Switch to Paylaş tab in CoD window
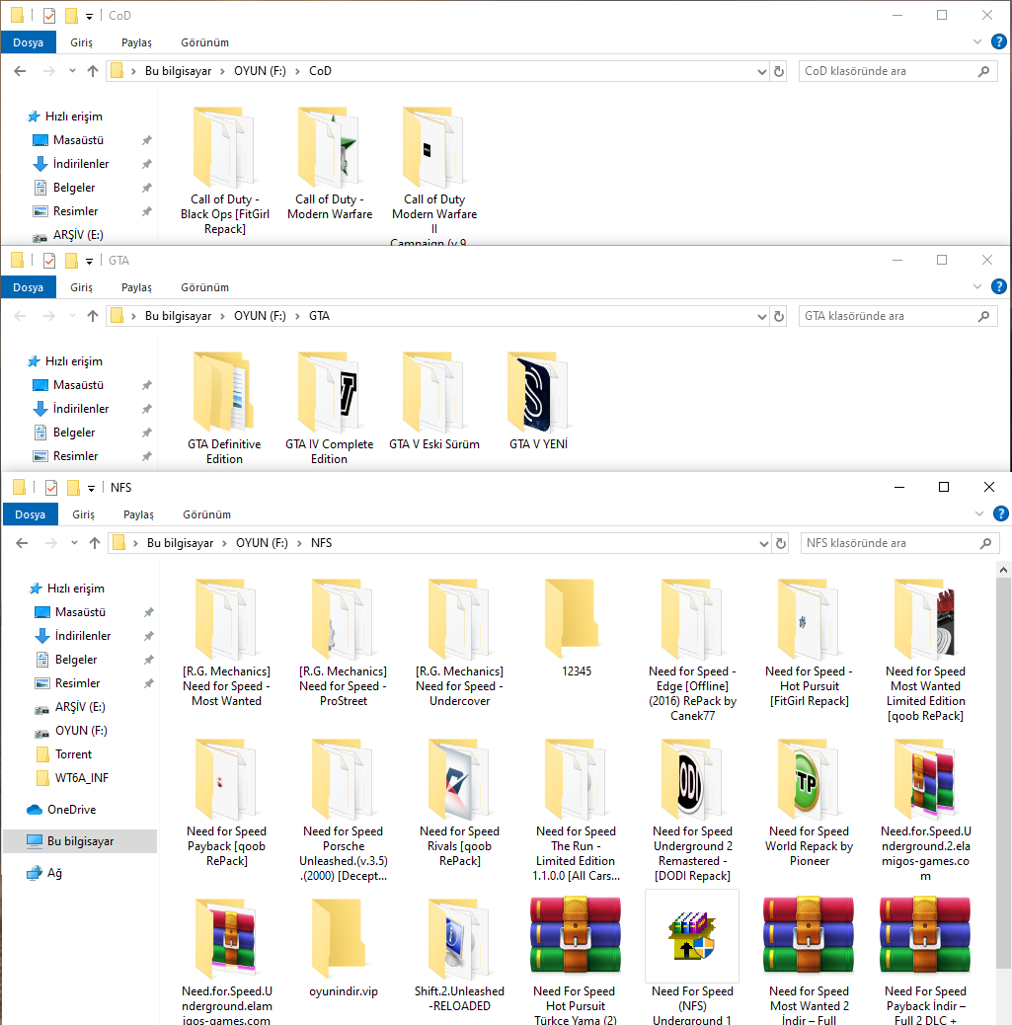Viewport: 1012px width, 1025px height. 136,42
